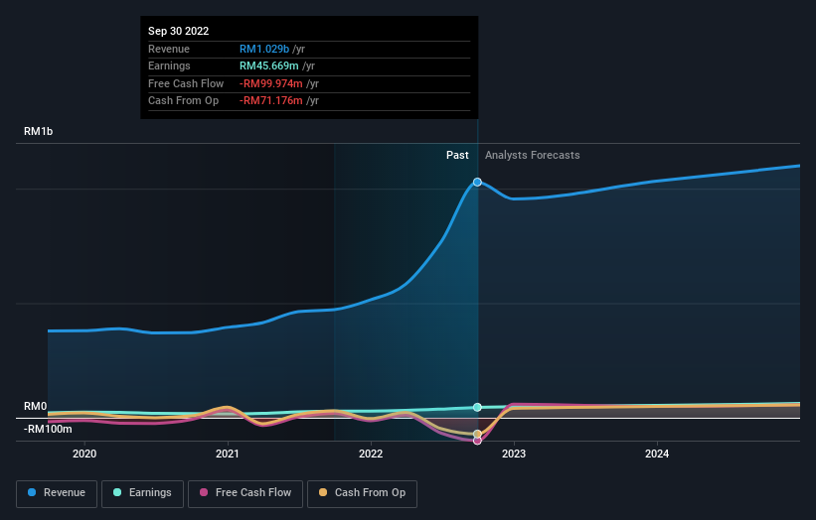Viewport: 816px width, 520px height.
Task: Click the RM1b y-axis label
Action: pos(38,131)
